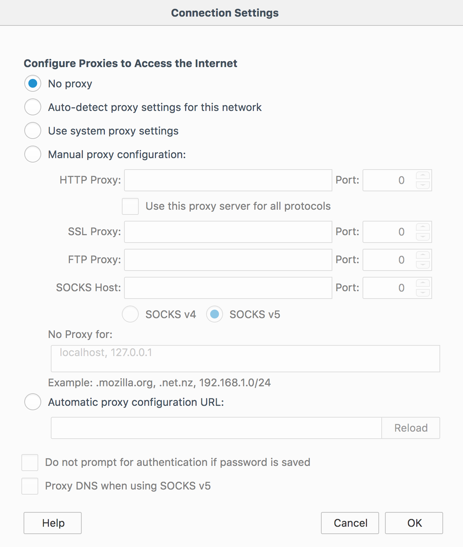Focus the SOCKS Host text field
The width and height of the screenshot is (463, 547).
[228, 288]
